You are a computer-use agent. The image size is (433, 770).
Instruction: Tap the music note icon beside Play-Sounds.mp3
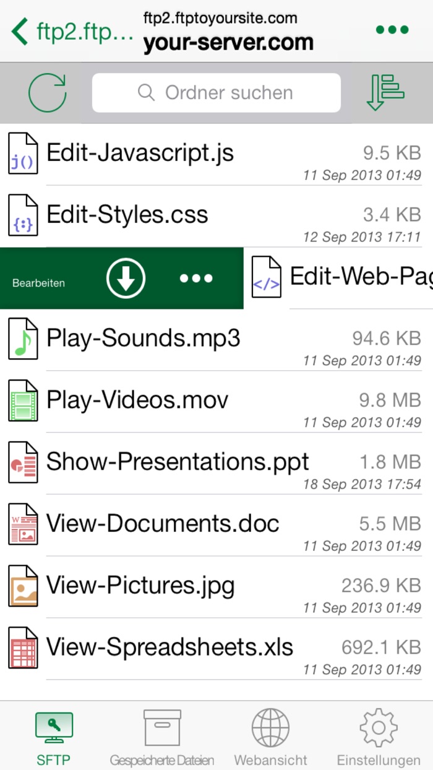coord(23,339)
